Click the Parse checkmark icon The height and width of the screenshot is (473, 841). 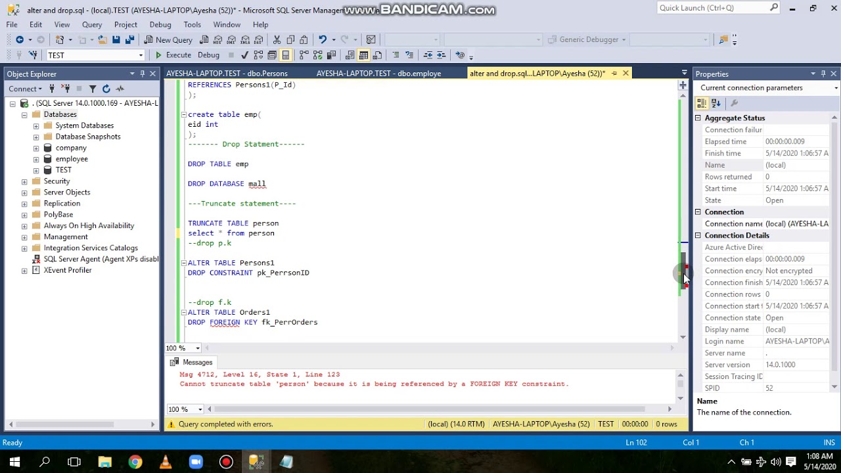pyautogui.click(x=244, y=55)
